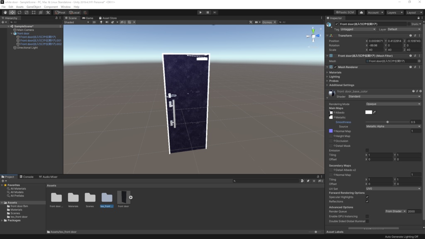425x239 pixels.
Task: Open the GameObject menu
Action: 34,7
